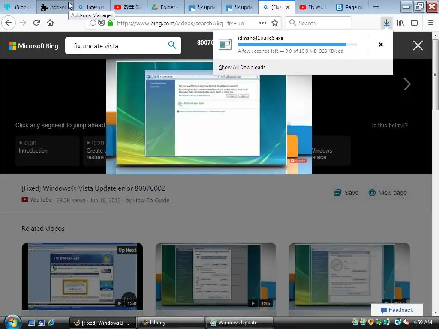Viewport: 439px width, 329px height.
Task: Click the download progress bar
Action: pyautogui.click(x=298, y=45)
